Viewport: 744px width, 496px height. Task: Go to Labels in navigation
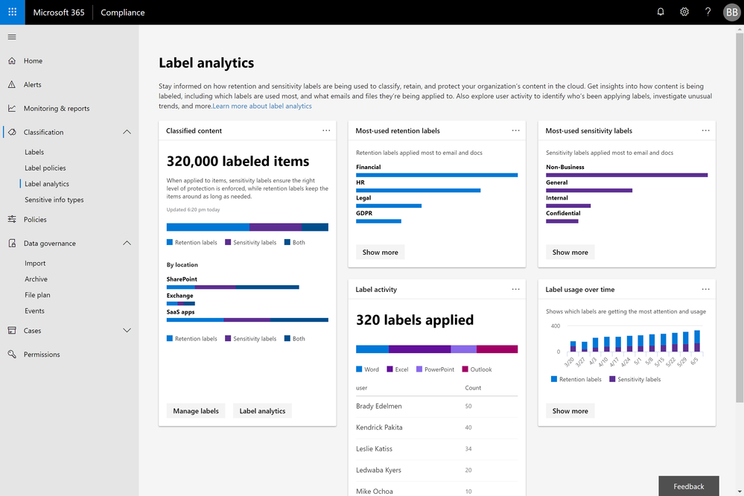click(34, 152)
